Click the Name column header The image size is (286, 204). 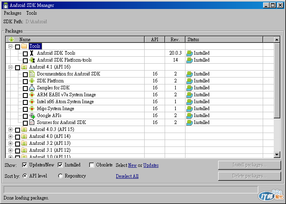[x=75, y=40]
